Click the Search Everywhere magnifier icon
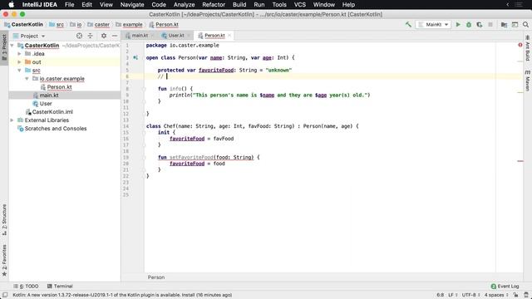Screen dimensions: 532x299 pyautogui.click(x=525, y=24)
